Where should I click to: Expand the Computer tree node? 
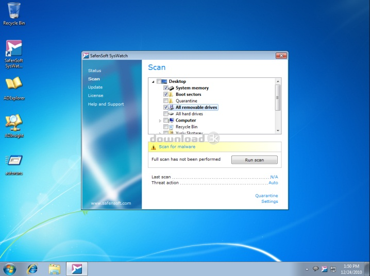(x=160, y=120)
